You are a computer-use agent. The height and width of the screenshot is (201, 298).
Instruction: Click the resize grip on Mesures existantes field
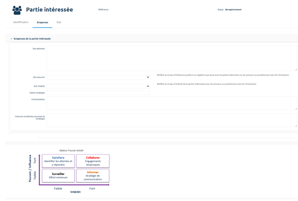(296, 126)
